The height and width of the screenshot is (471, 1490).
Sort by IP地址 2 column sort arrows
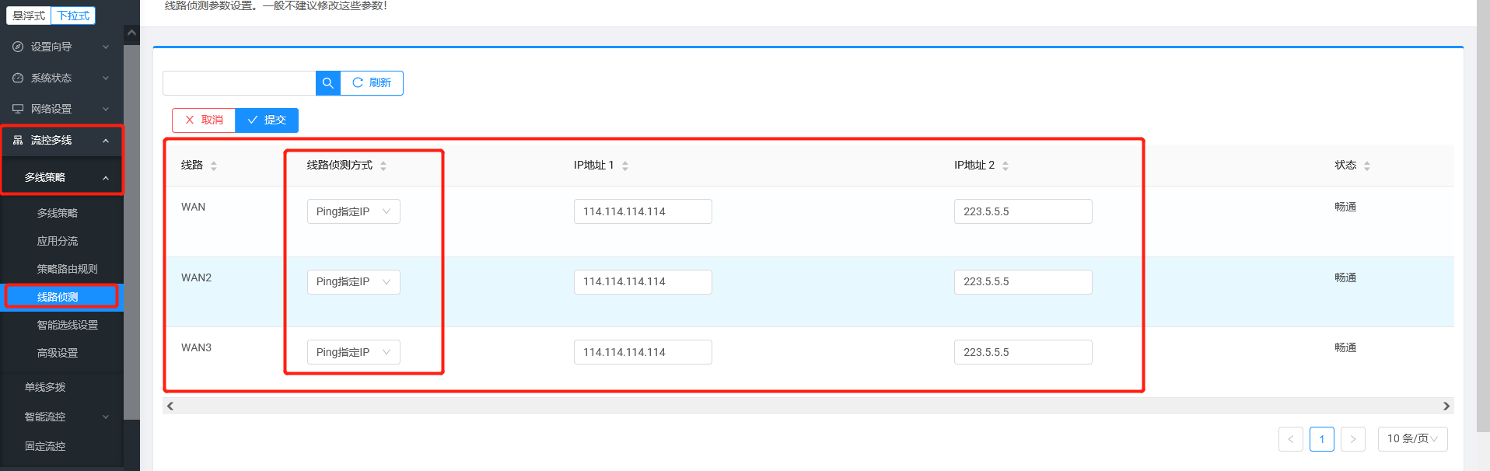[x=1006, y=166]
